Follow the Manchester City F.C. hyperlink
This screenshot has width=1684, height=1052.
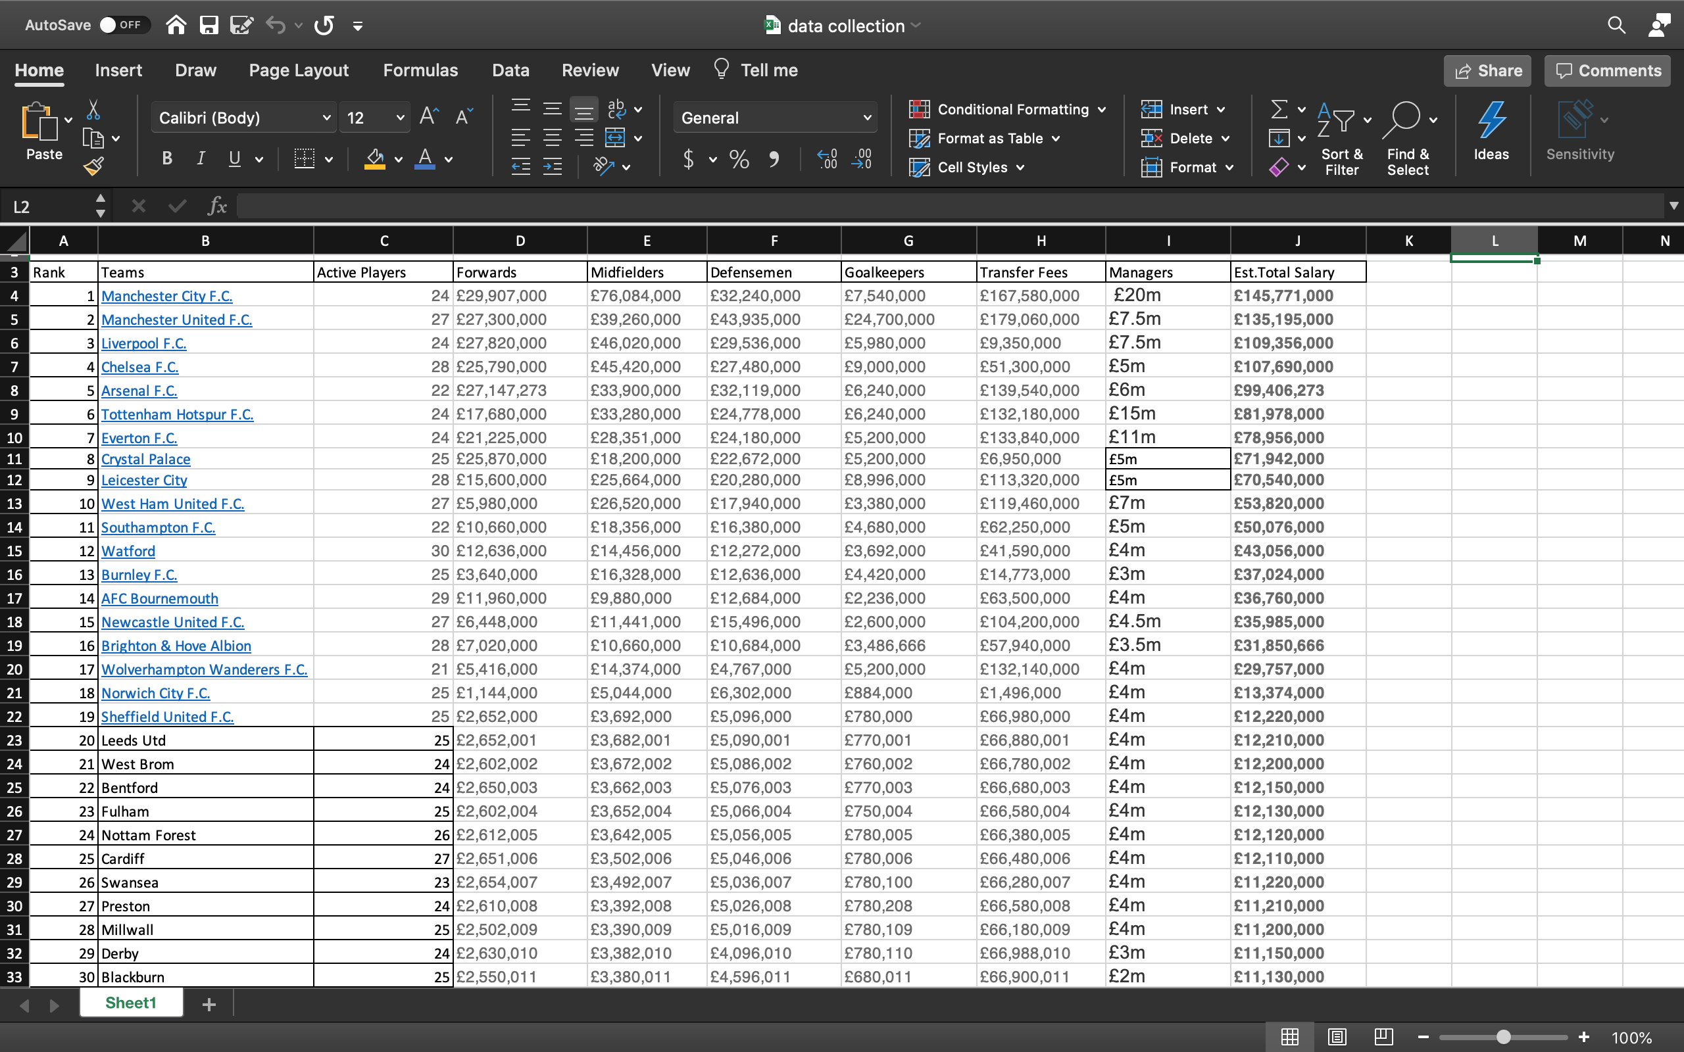166,295
